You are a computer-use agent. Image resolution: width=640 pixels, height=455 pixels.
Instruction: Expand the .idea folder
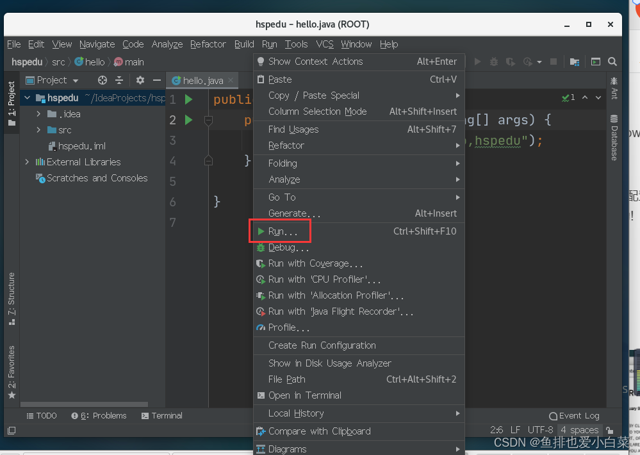pos(38,113)
